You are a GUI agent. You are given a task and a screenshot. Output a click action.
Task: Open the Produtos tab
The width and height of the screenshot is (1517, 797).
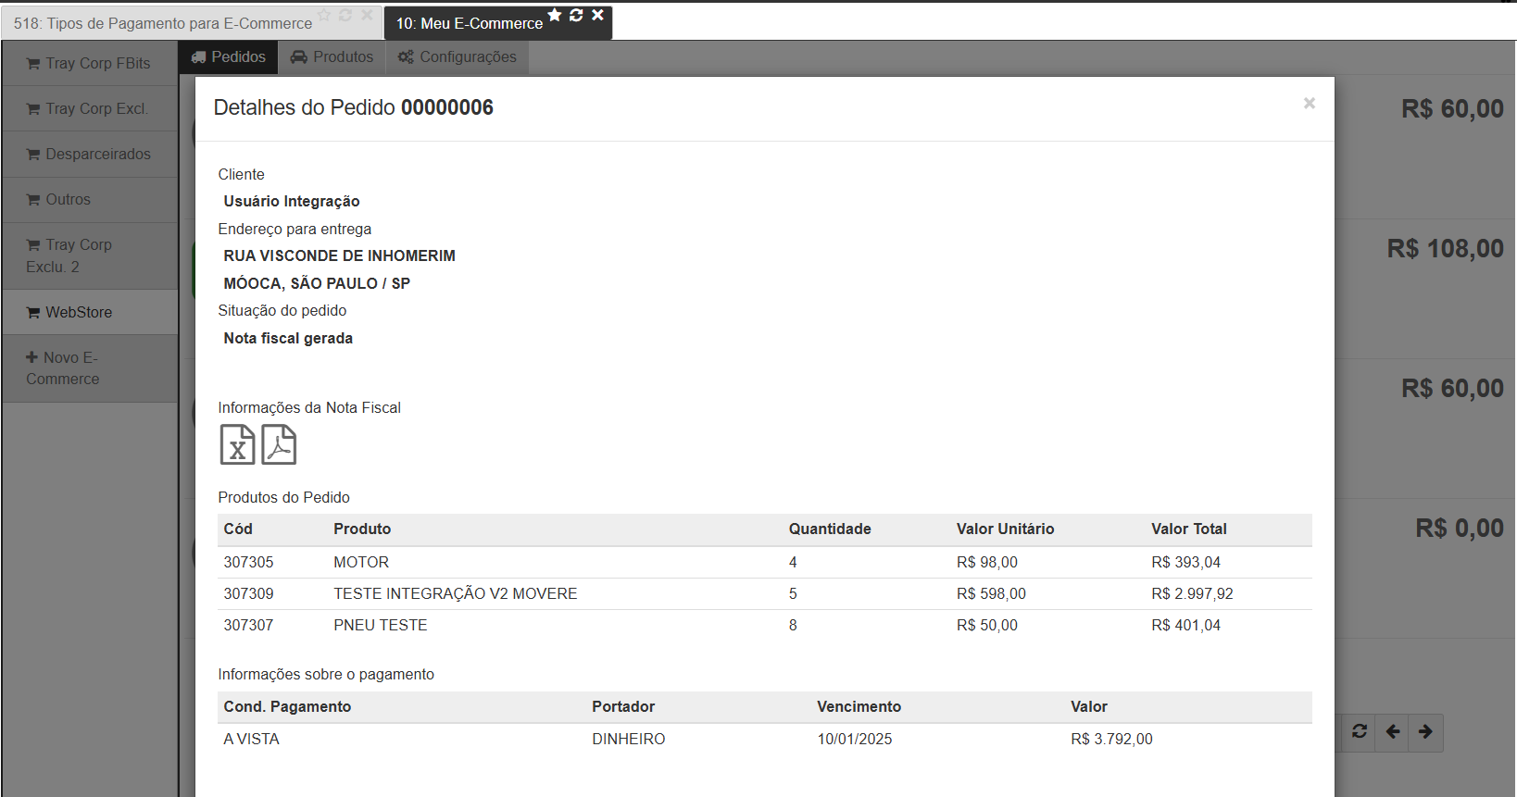pyautogui.click(x=332, y=57)
